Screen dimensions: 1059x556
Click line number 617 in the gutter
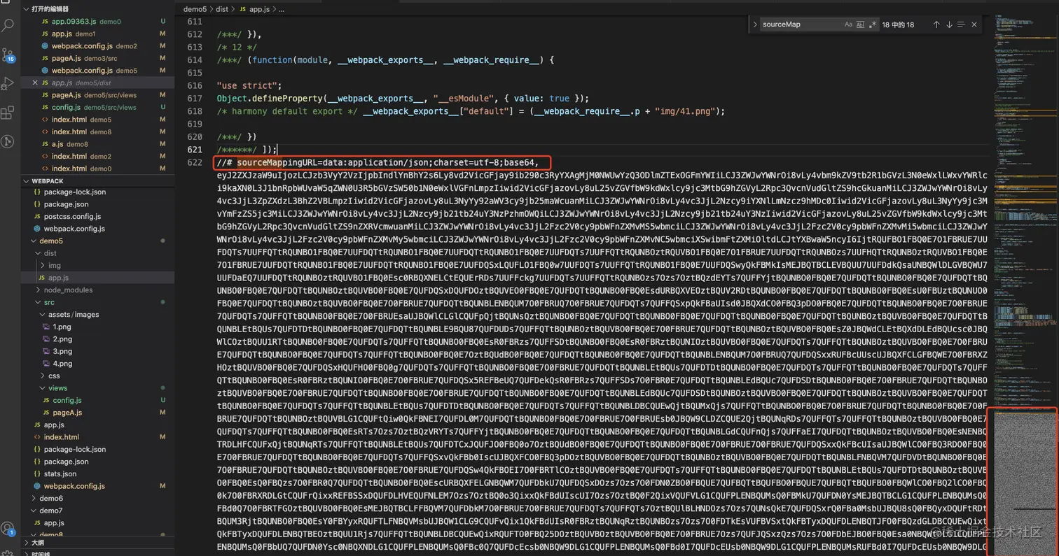pyautogui.click(x=195, y=98)
